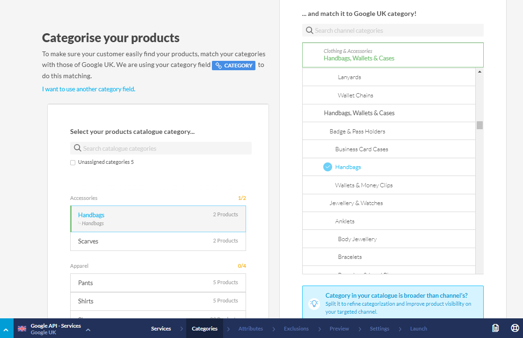Go to the Services step
Viewport: 523px width, 338px height.
161,329
